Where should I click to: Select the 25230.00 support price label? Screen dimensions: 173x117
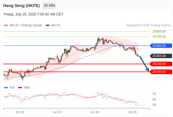161,64
